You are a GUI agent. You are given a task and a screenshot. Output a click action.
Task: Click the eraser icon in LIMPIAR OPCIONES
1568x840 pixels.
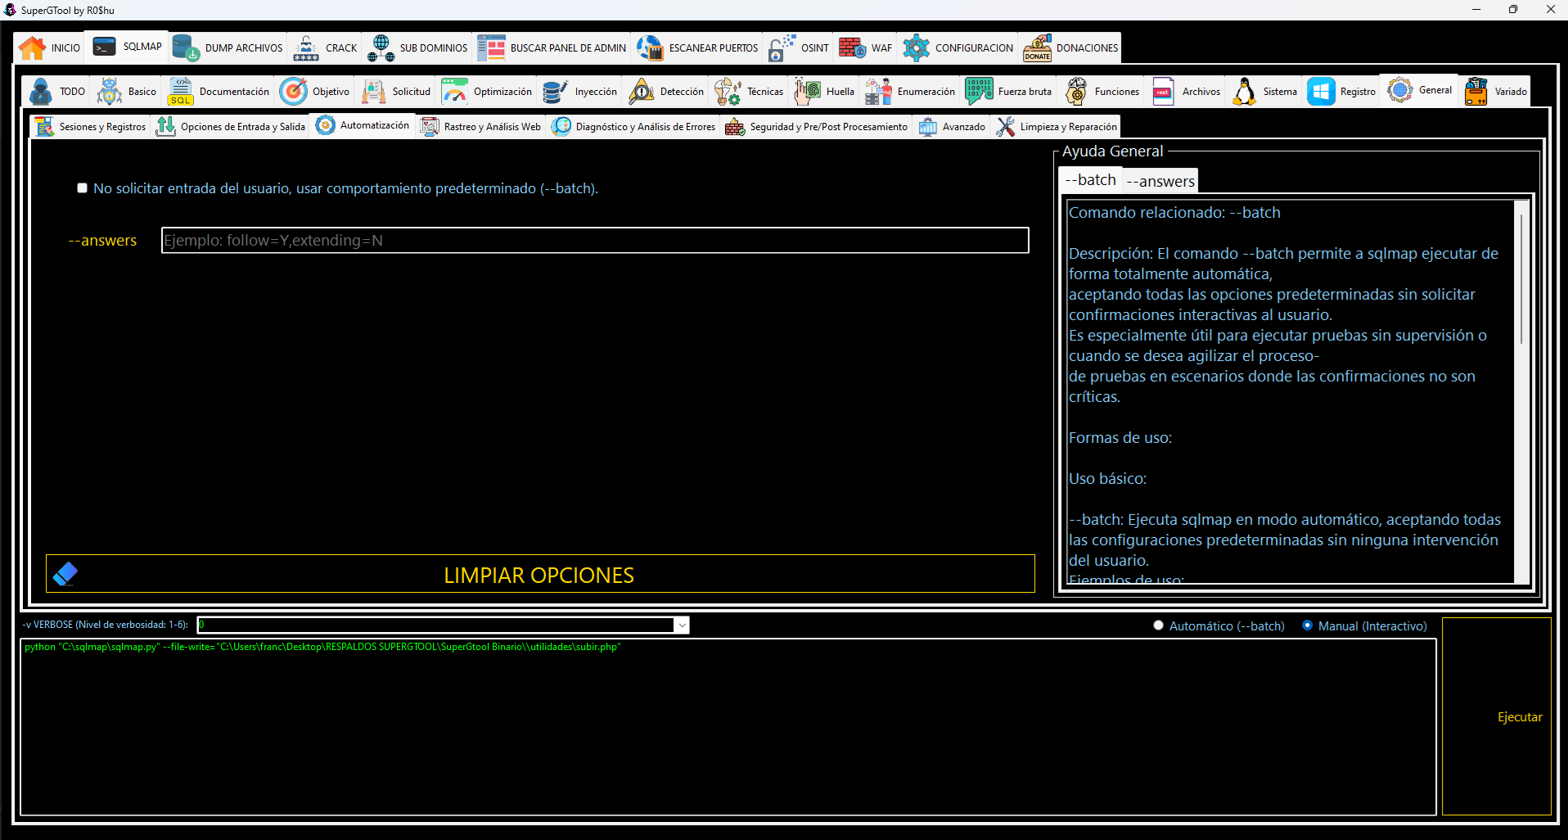65,574
